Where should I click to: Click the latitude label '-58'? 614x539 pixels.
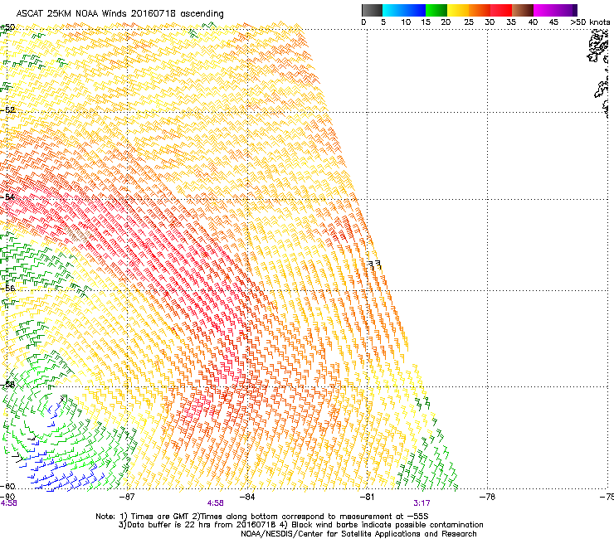7,385
